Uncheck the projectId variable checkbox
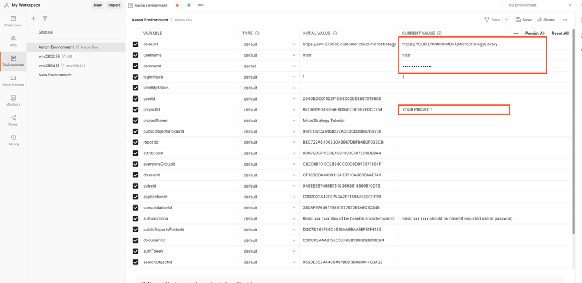The image size is (582, 283). pos(136,109)
